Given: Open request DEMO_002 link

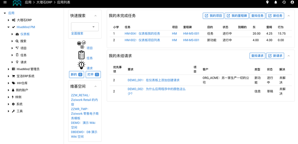Looking at the screenshot, I should click(156, 91).
